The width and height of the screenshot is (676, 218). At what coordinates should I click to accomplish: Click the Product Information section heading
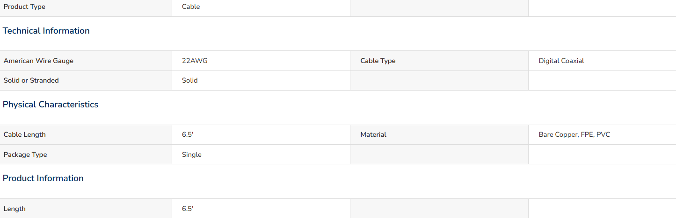[43, 178]
